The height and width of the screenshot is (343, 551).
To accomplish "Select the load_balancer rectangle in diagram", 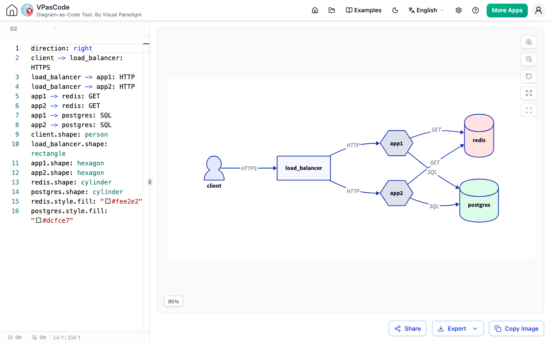I will (x=303, y=168).
